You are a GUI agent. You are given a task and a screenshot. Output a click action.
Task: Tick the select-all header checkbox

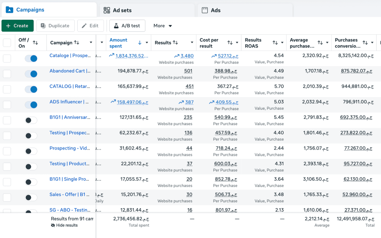click(7, 43)
